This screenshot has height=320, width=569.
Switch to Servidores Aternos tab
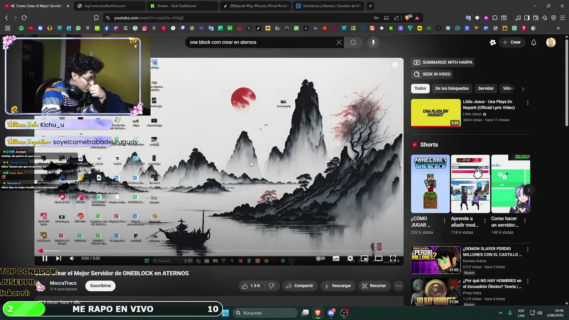tap(328, 6)
